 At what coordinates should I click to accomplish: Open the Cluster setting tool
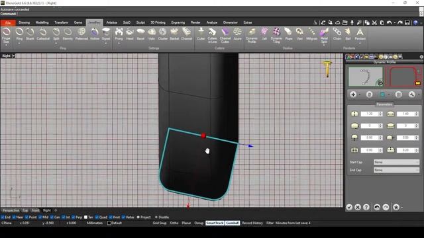(163, 34)
